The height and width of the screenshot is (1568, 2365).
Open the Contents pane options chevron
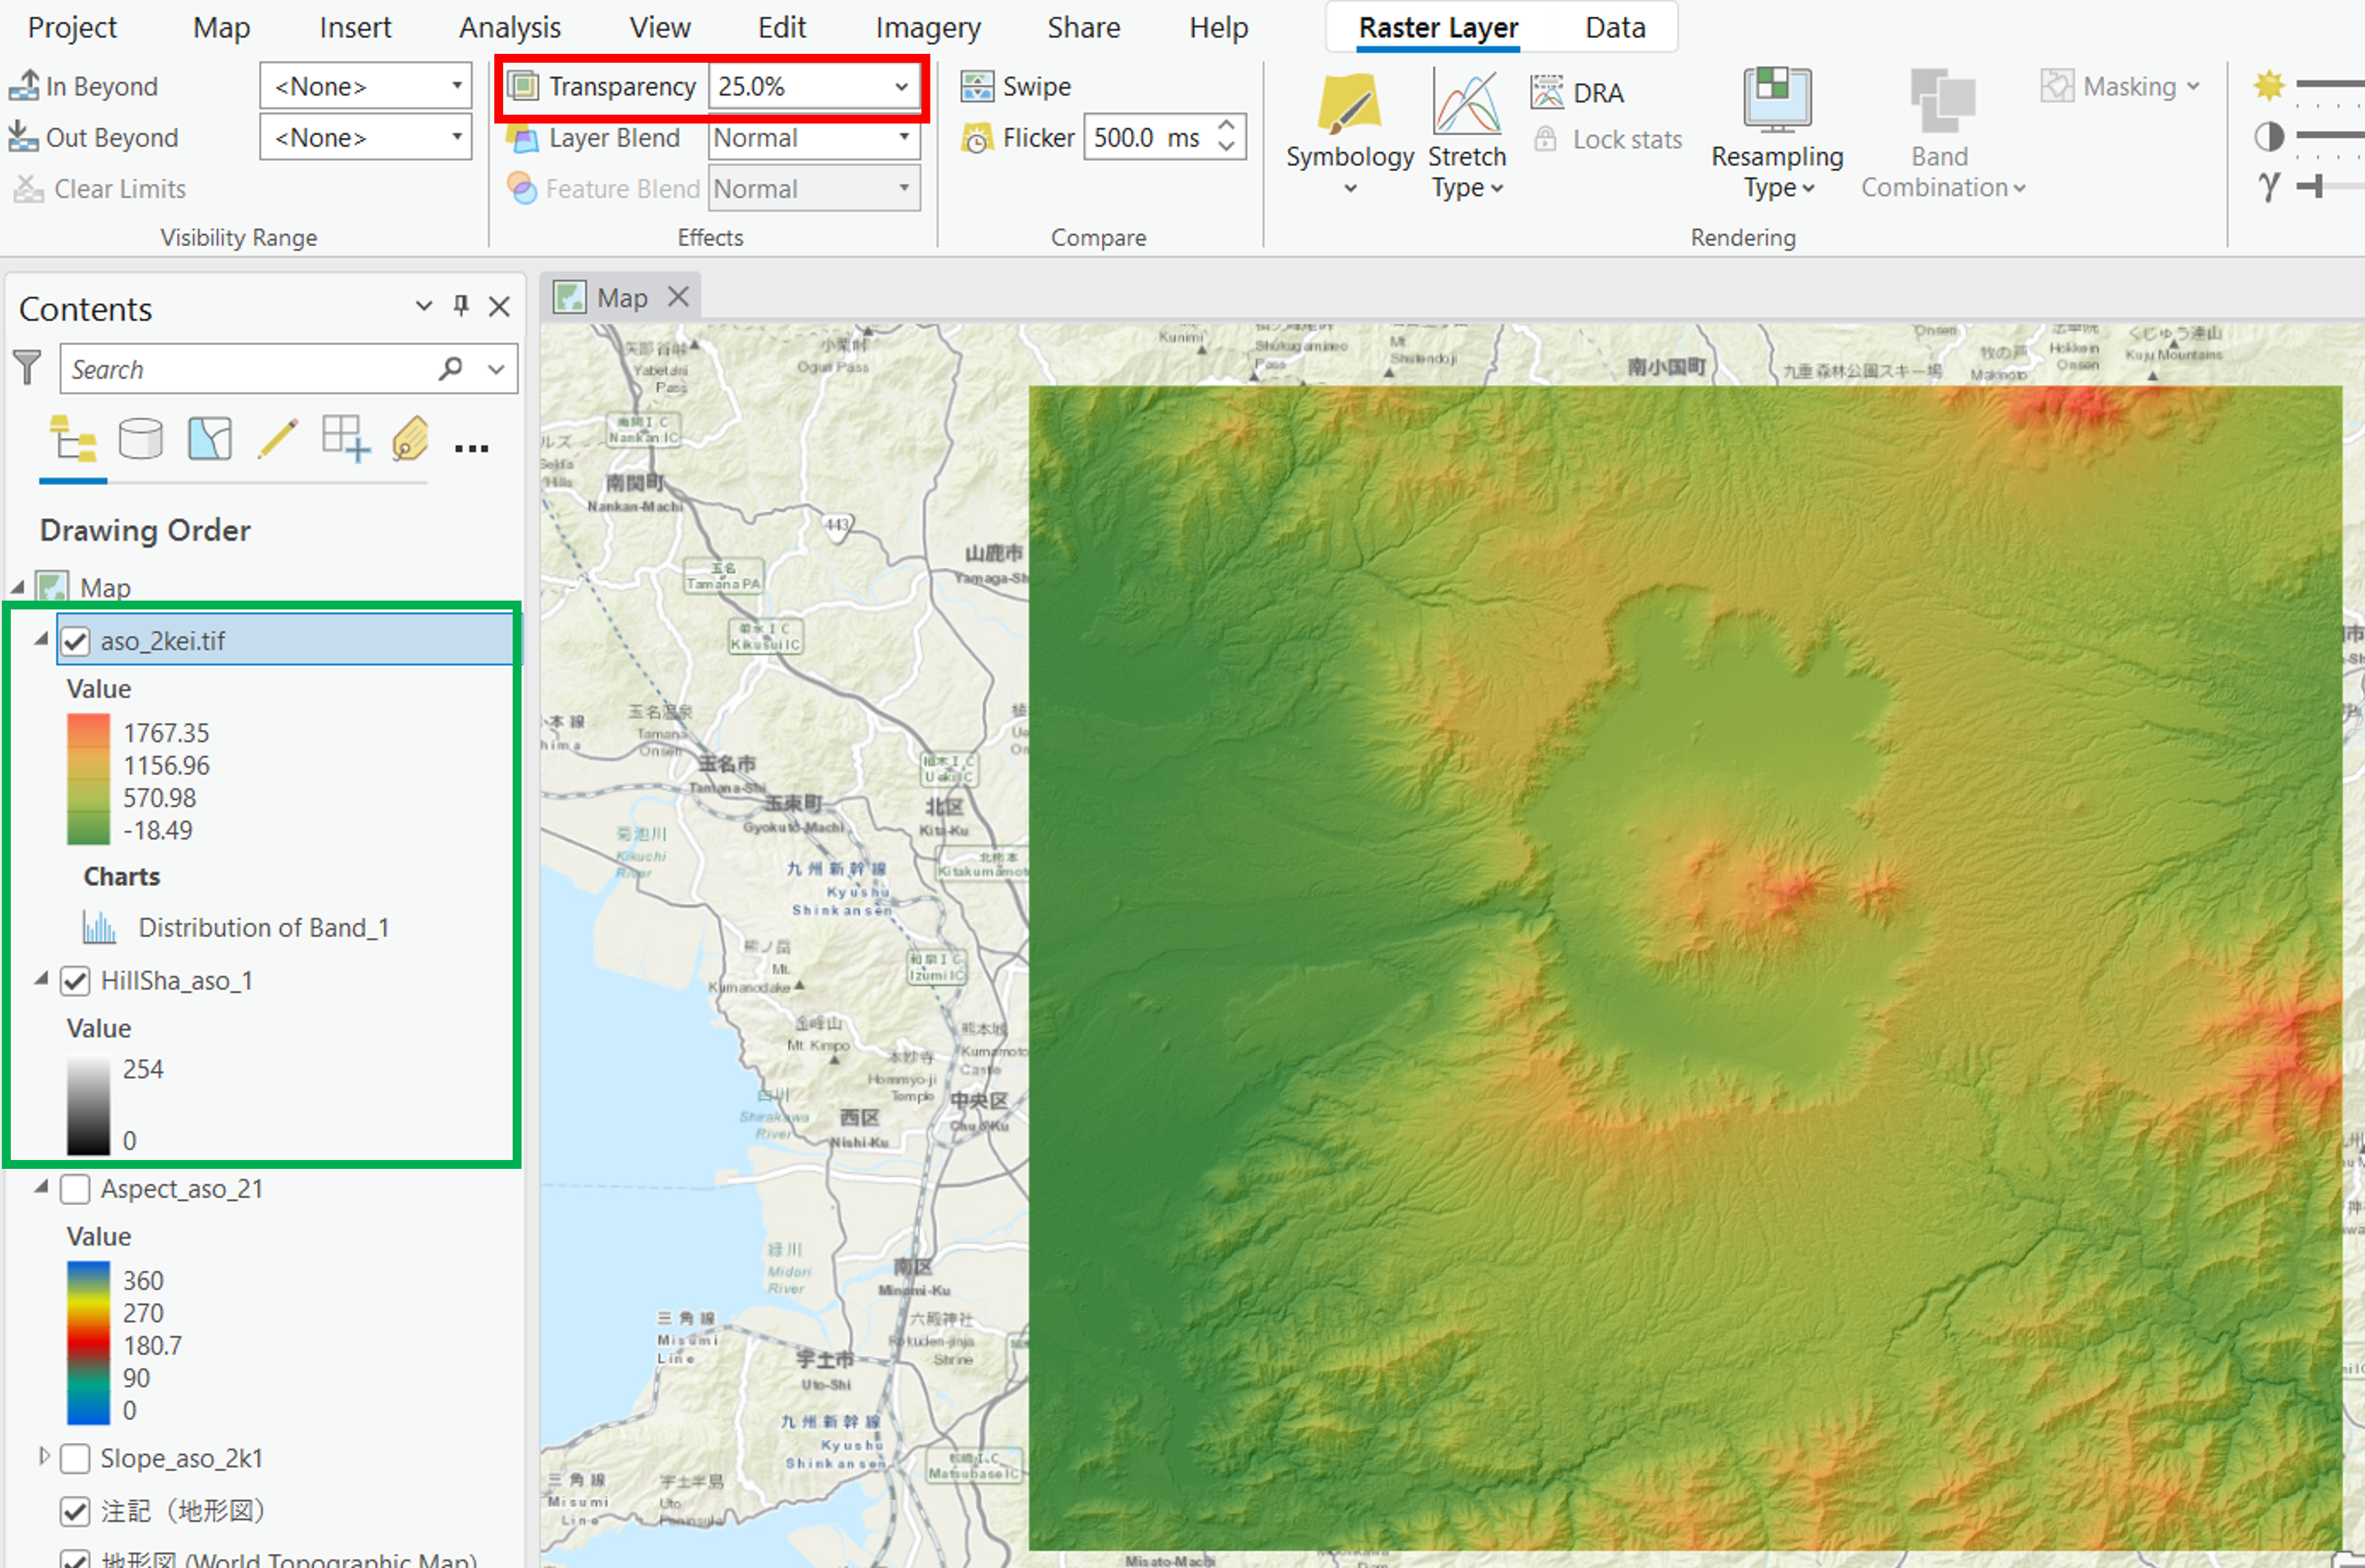coord(424,306)
